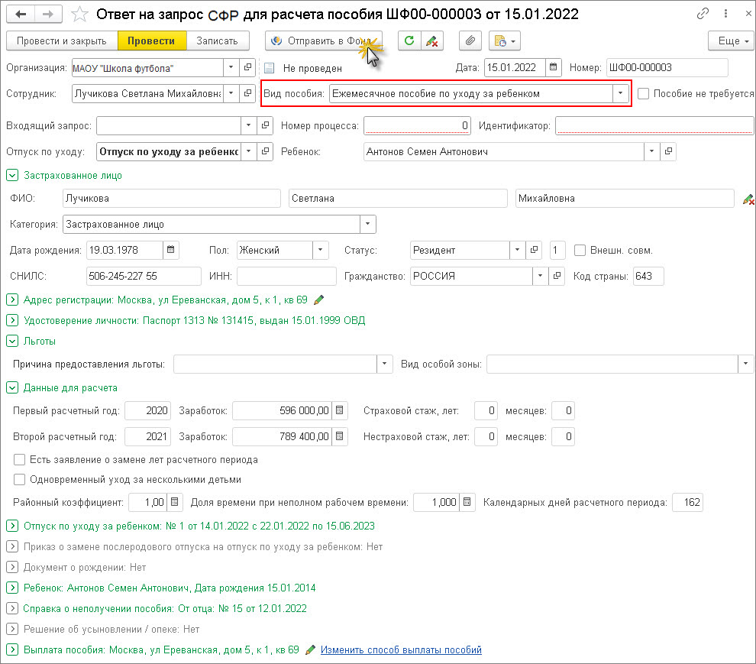Open the report/document print dropdown icon

[x=504, y=40]
